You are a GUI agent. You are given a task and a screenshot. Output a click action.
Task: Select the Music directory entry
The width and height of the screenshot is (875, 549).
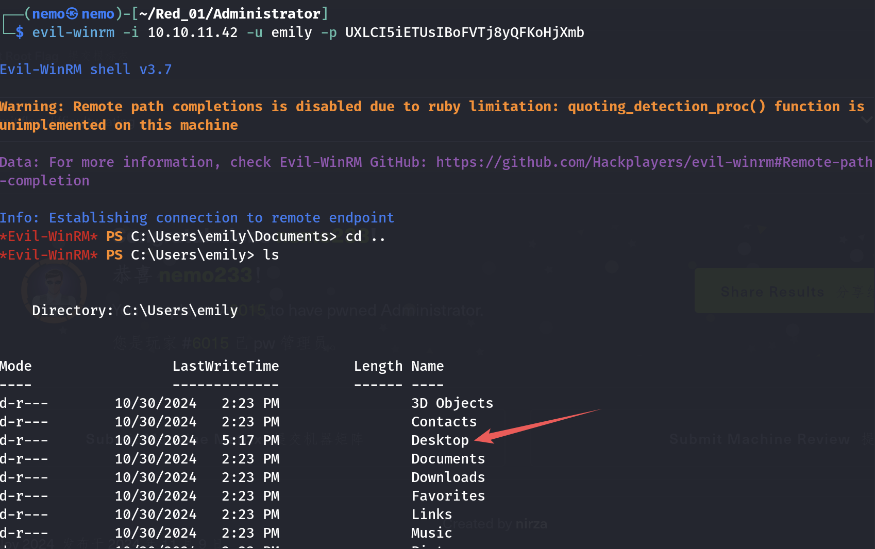431,533
